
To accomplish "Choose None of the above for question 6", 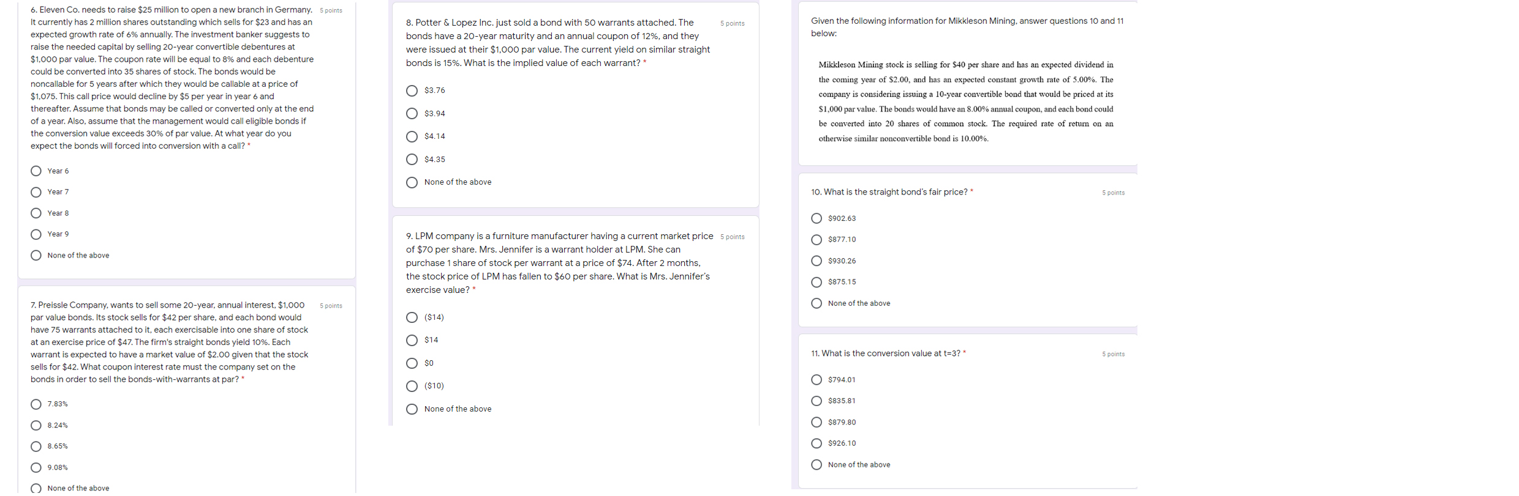I will point(36,255).
